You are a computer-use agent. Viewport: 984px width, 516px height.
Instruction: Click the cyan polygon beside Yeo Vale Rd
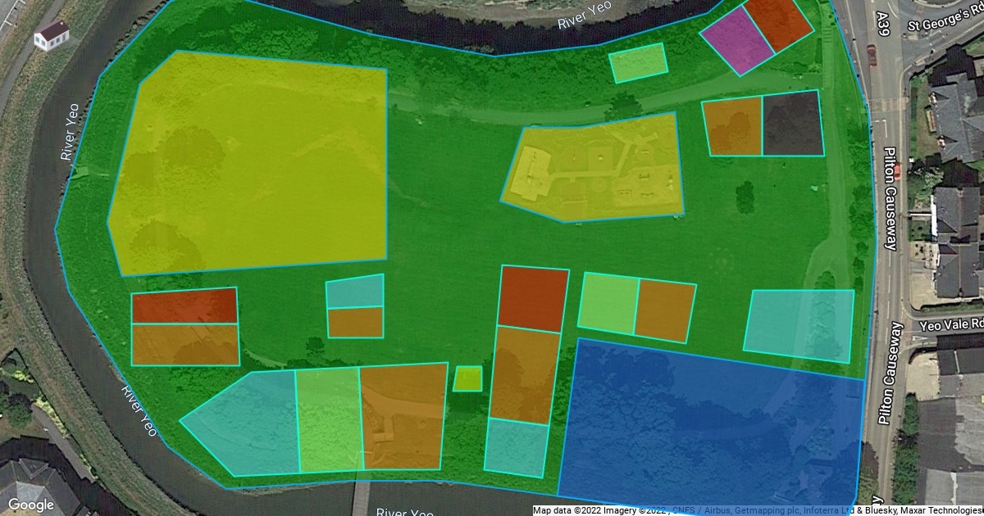[x=799, y=325]
